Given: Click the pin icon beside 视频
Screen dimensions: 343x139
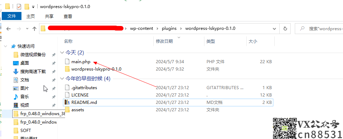Looking at the screenshot, I should (x=53, y=105).
